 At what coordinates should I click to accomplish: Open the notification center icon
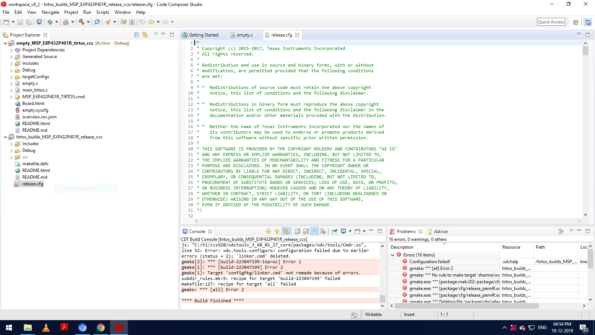(x=583, y=328)
